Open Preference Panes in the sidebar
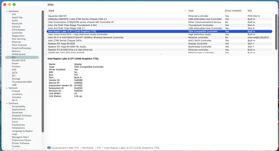279x151 pixels. [x=21, y=140]
